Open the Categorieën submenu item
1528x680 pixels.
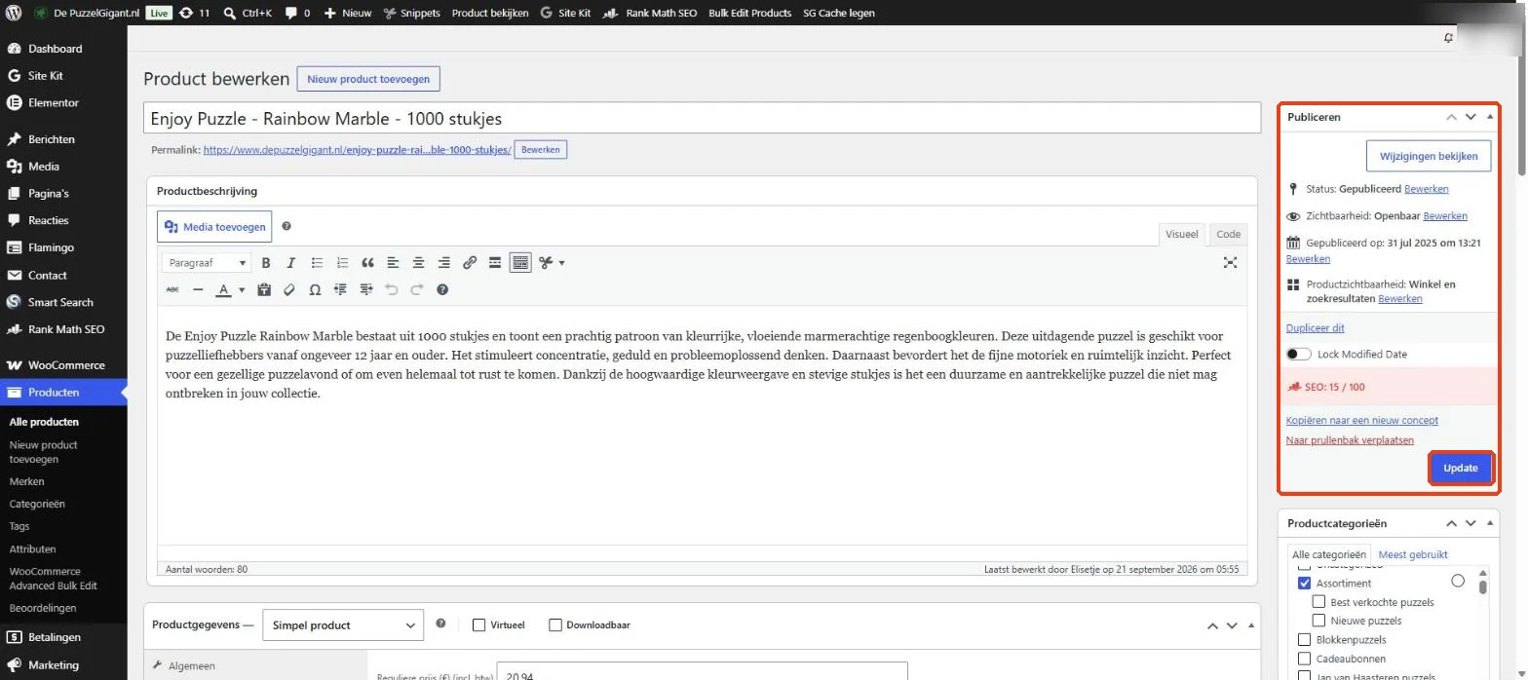click(37, 504)
